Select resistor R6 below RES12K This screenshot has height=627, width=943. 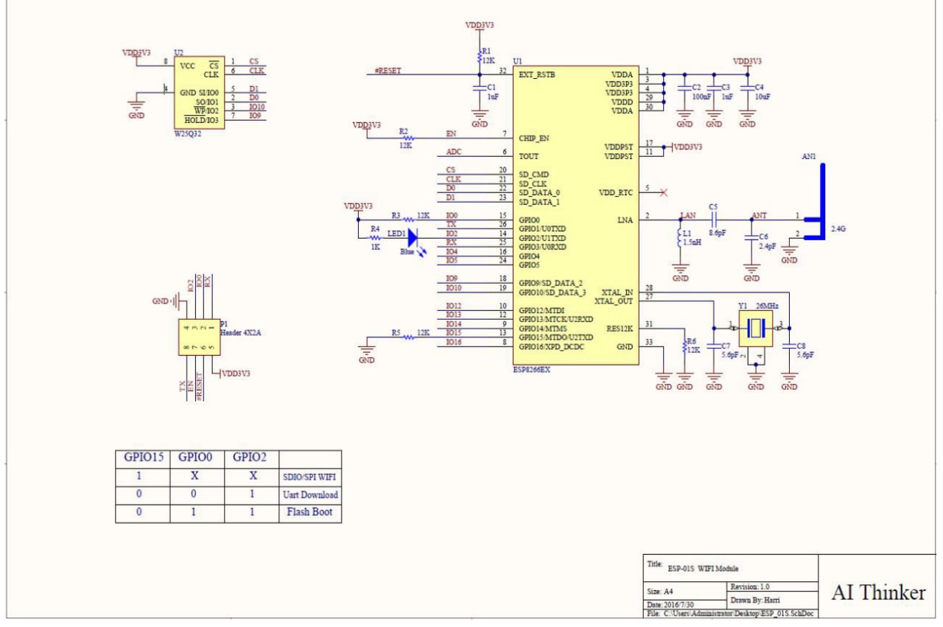click(x=684, y=347)
